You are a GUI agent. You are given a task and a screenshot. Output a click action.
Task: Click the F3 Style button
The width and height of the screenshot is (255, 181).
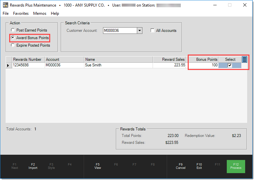51,166
